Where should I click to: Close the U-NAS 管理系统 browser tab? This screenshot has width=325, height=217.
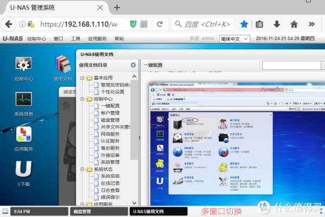[100, 8]
